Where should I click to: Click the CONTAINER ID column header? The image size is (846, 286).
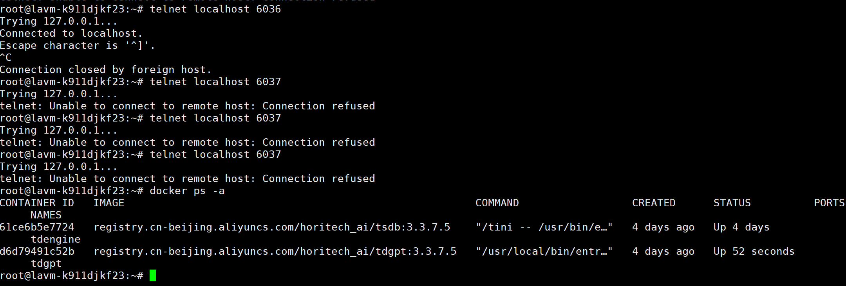point(37,203)
